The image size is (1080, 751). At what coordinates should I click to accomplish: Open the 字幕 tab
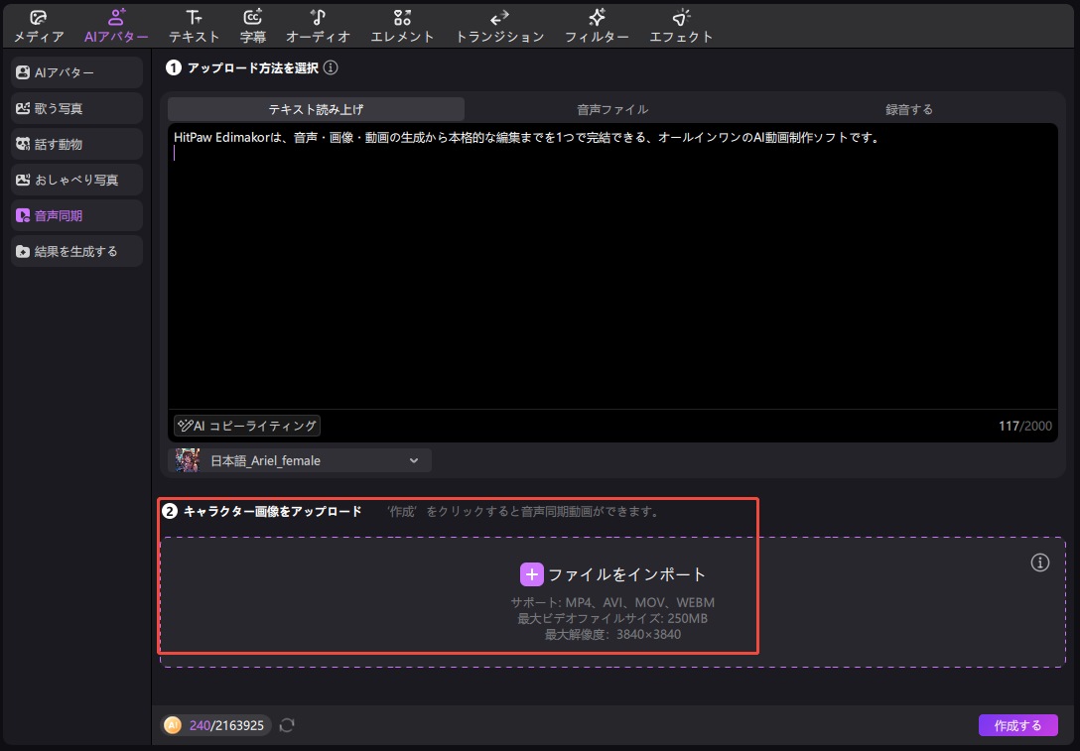[x=253, y=26]
